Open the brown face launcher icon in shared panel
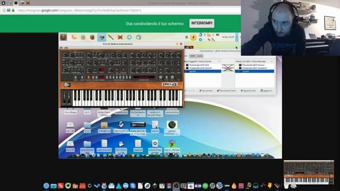 [63, 37]
